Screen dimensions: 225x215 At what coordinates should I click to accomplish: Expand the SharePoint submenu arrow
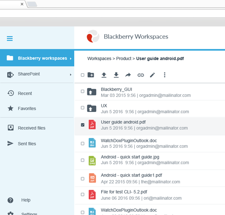(x=71, y=75)
